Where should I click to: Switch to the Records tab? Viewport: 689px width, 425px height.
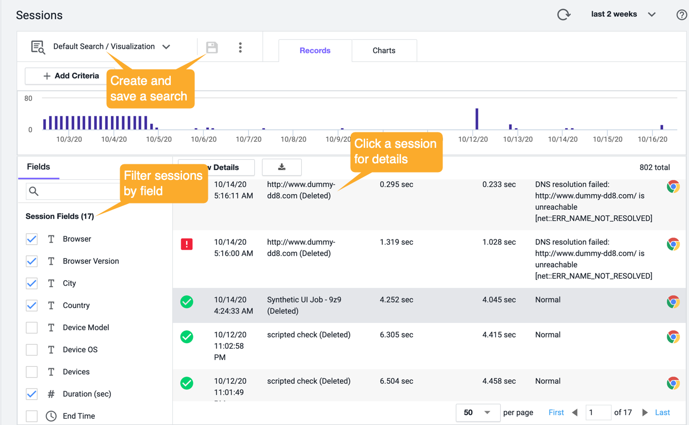315,50
